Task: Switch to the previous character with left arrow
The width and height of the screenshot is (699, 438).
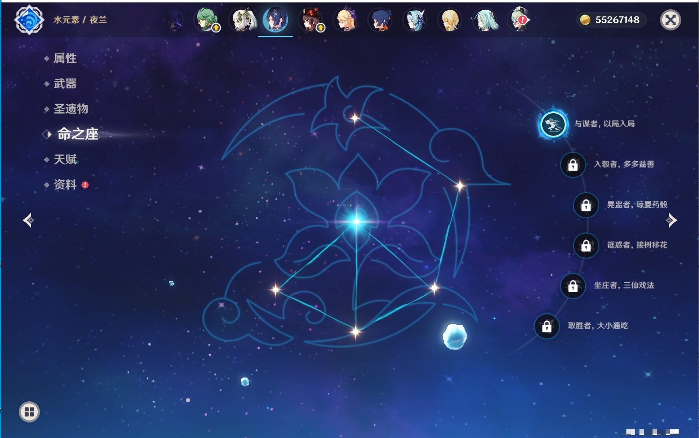Action: point(28,220)
